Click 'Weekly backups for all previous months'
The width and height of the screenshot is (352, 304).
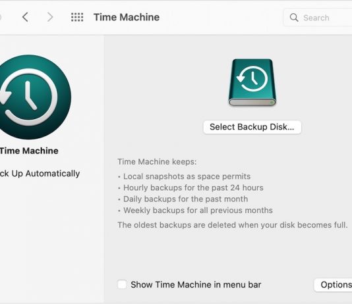[198, 211]
